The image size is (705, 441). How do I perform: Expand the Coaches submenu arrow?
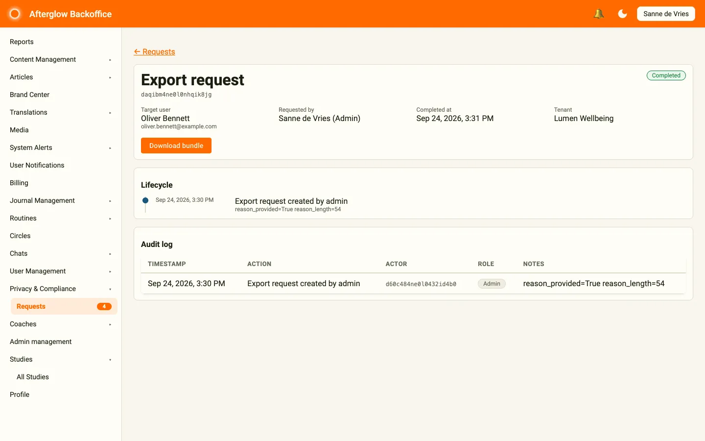coord(110,324)
